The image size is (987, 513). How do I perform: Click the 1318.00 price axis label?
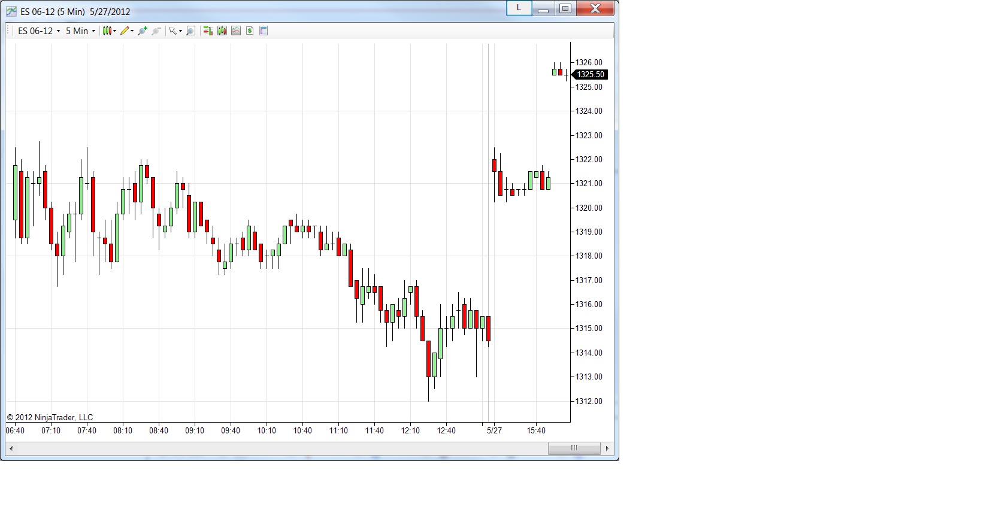[589, 256]
